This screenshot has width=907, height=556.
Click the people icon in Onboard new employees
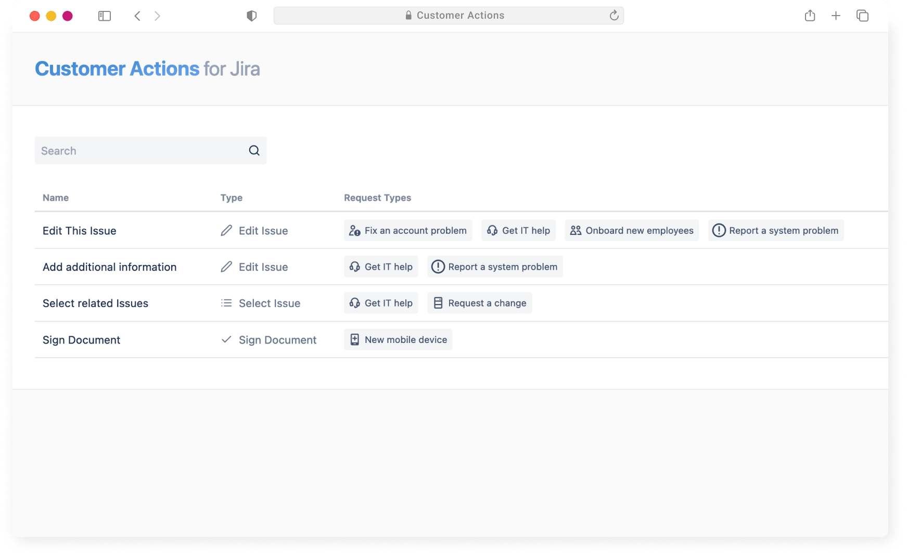[x=576, y=230]
